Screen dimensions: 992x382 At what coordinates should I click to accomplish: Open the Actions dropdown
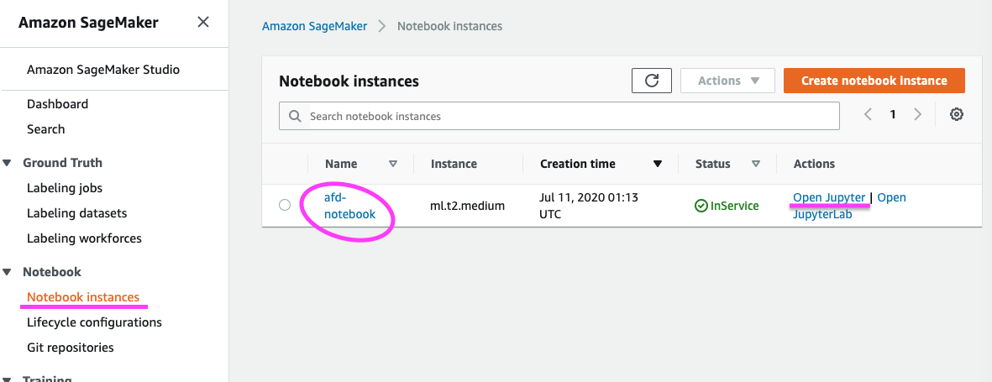tap(727, 81)
